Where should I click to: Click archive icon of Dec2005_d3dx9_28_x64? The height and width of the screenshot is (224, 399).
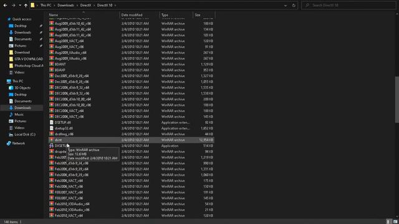click(x=51, y=76)
